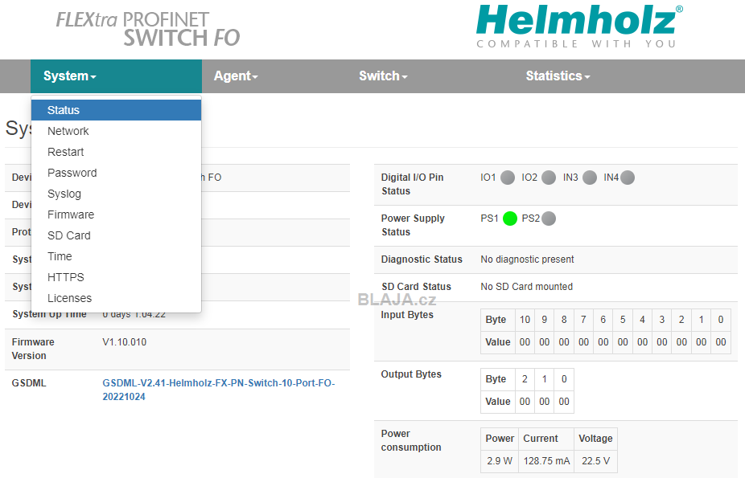Click the gray PS2 power indicator
The height and width of the screenshot is (478, 745).
tap(549, 219)
